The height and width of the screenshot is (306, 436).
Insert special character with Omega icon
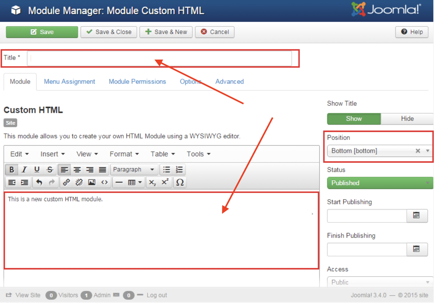(180, 182)
